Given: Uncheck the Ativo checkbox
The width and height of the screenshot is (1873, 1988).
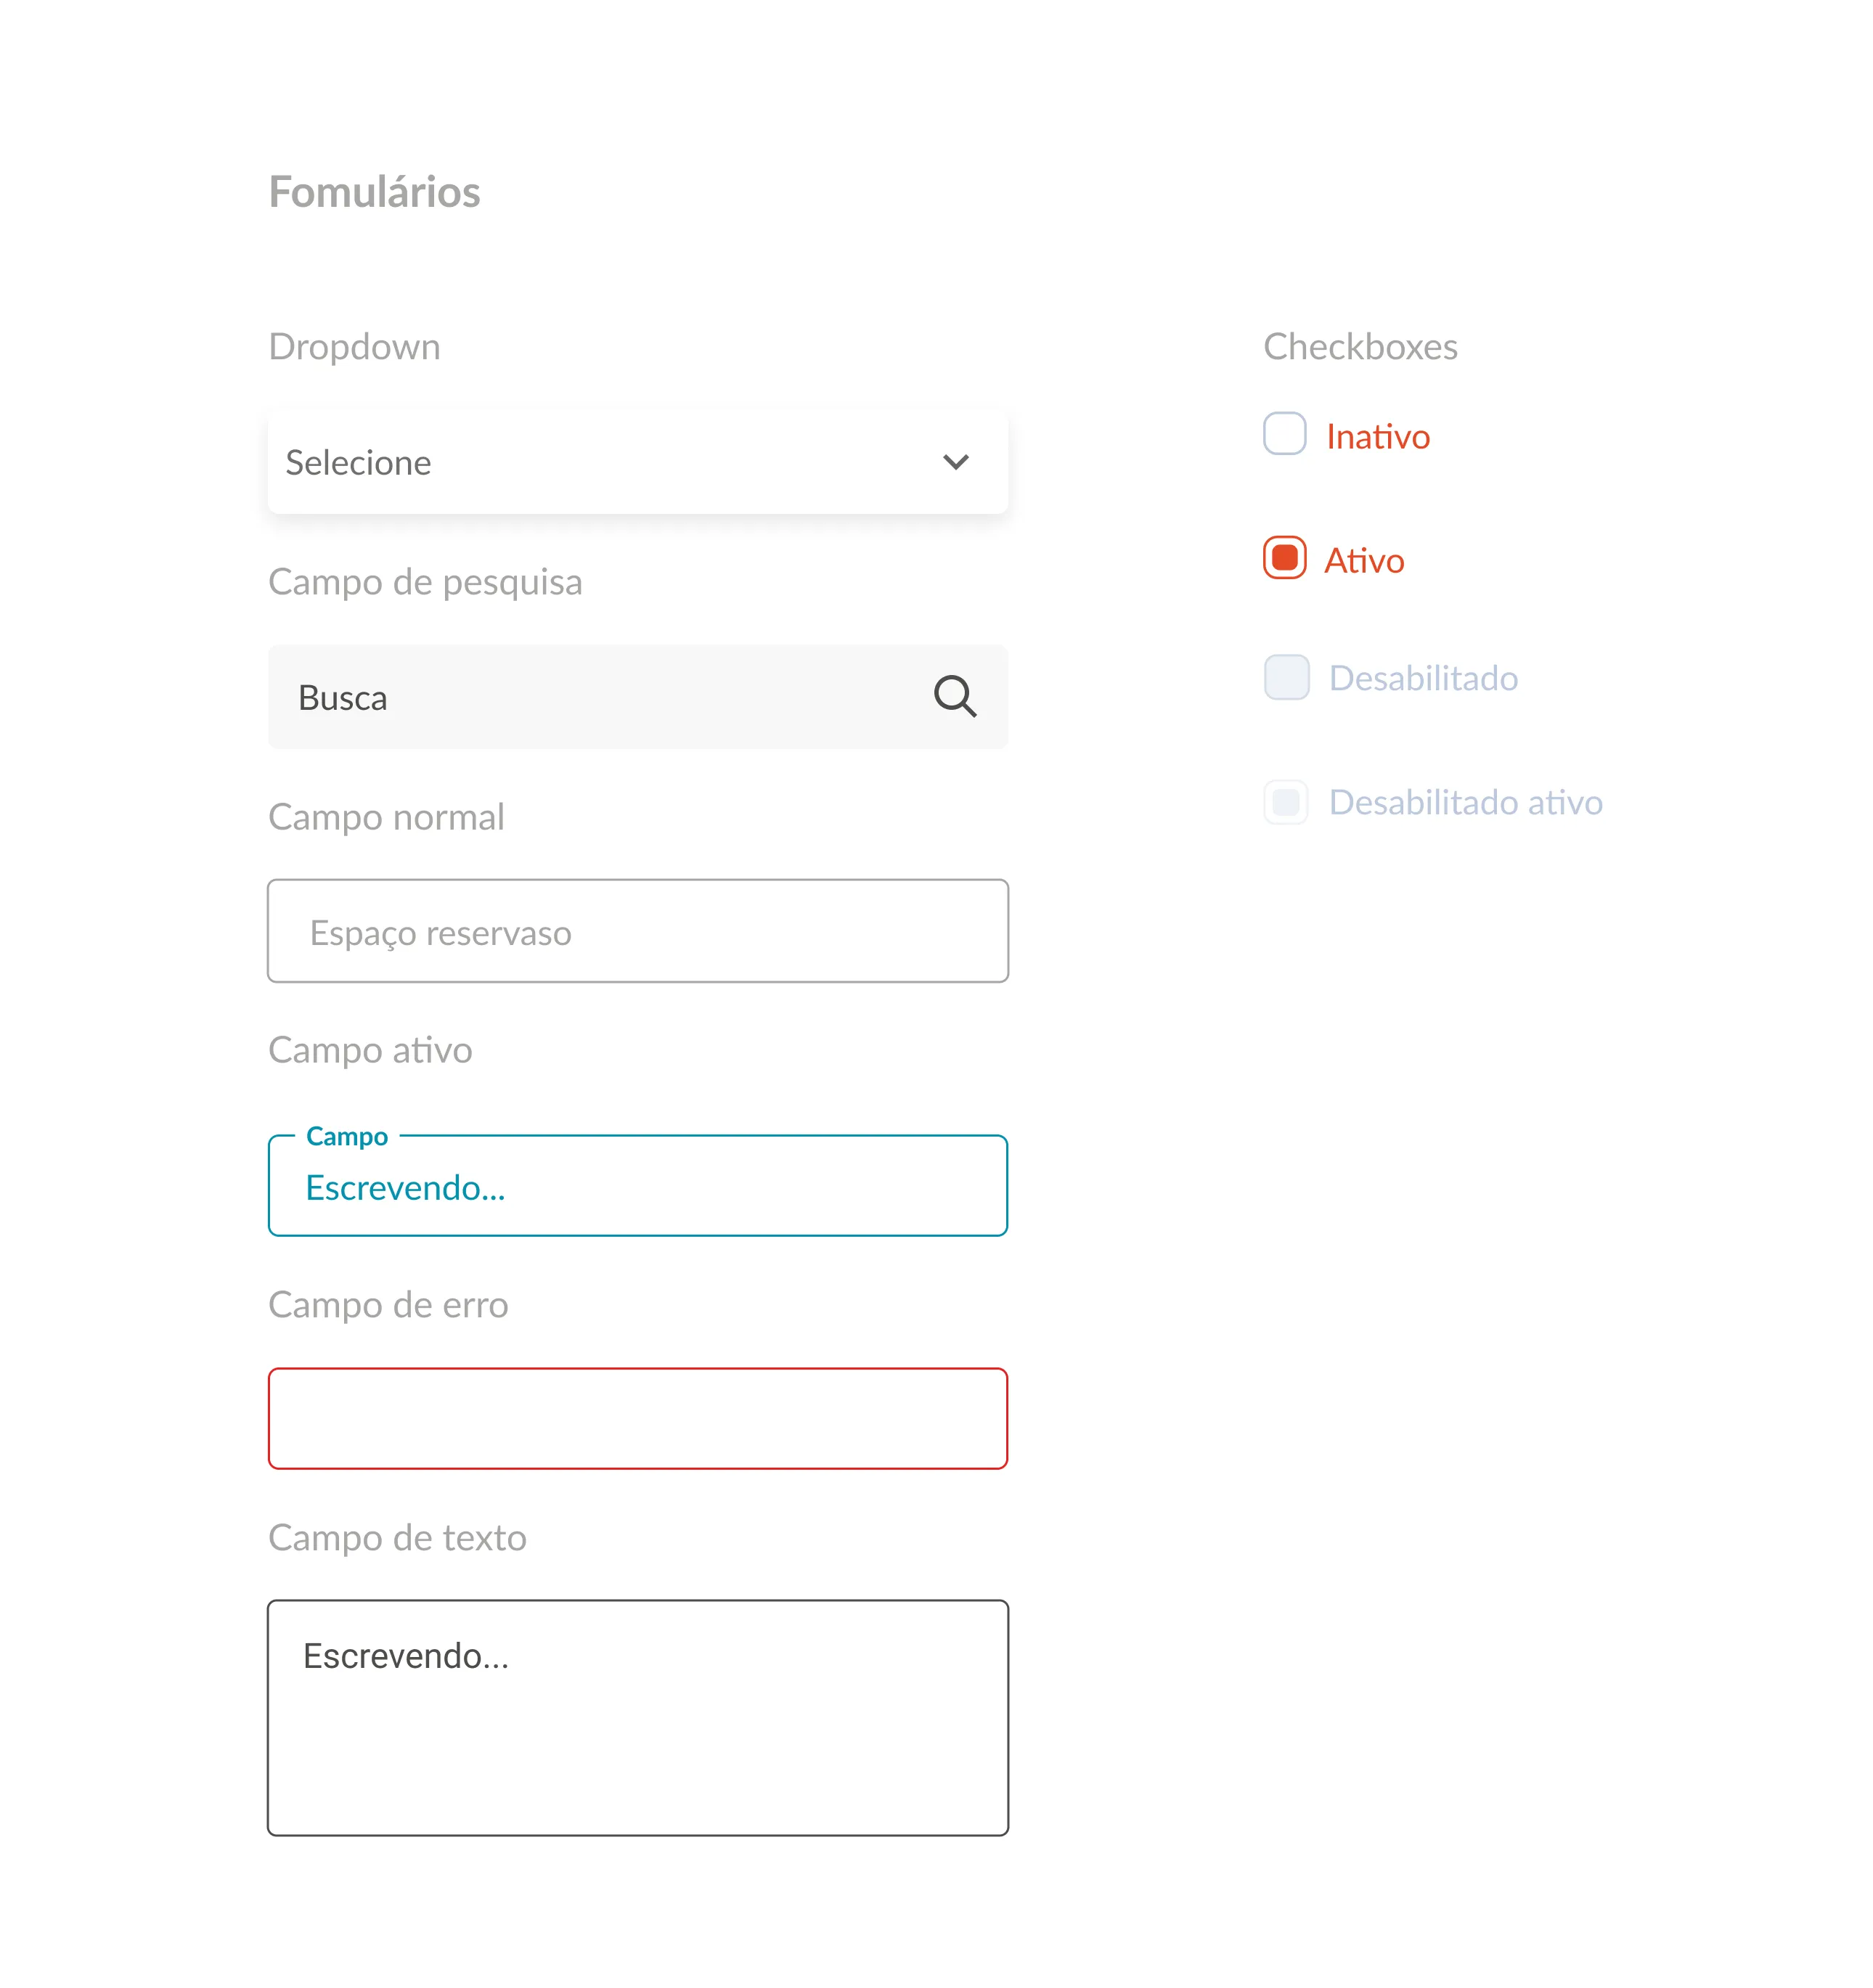Looking at the screenshot, I should (1284, 558).
